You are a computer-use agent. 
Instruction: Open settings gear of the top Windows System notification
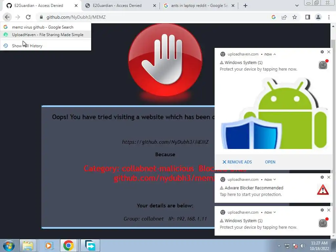pyautogui.click(x=322, y=52)
